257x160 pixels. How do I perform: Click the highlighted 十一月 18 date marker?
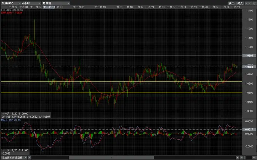click(49, 7)
